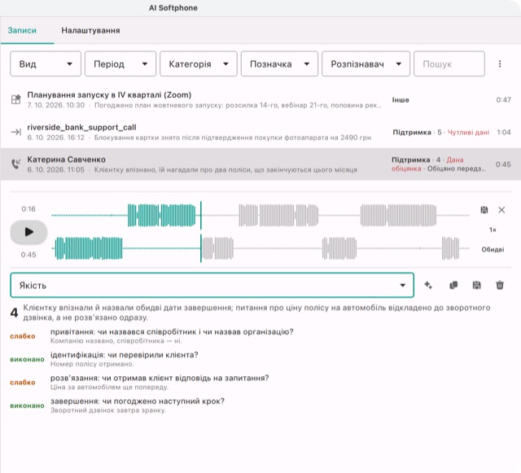
Task: Select the riverside_bank_support_call recording
Action: click(260, 132)
